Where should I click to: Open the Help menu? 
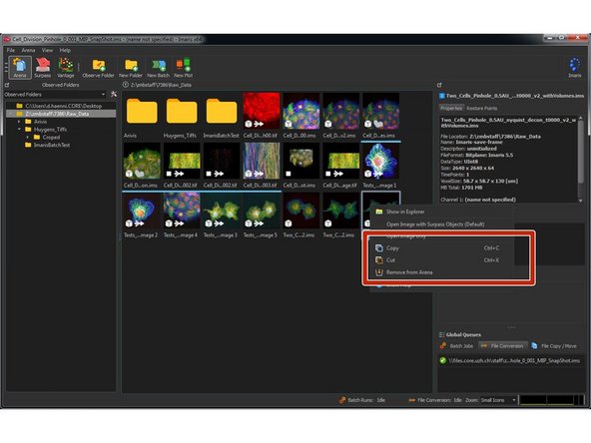tap(65, 50)
